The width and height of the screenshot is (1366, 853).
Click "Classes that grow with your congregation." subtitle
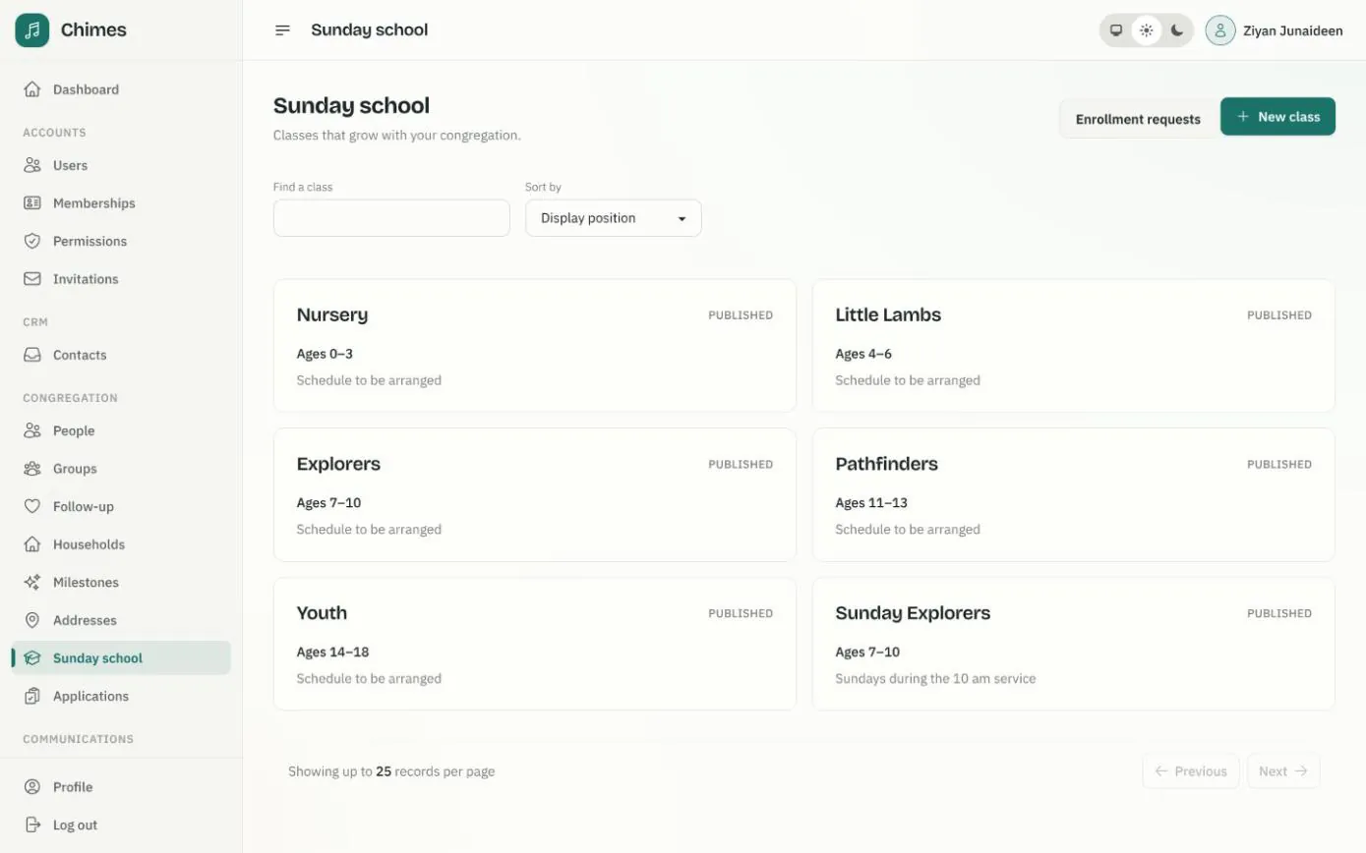pos(397,136)
